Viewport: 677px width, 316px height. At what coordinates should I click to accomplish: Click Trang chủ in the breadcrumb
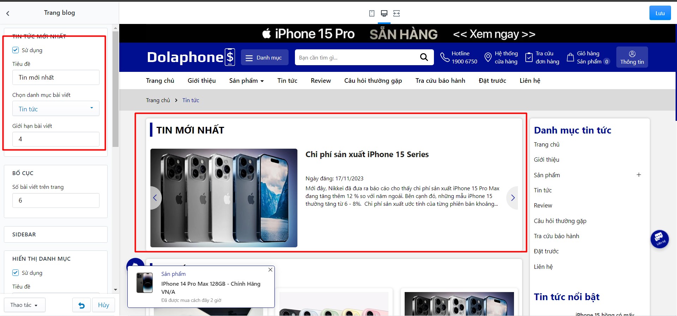click(x=158, y=100)
